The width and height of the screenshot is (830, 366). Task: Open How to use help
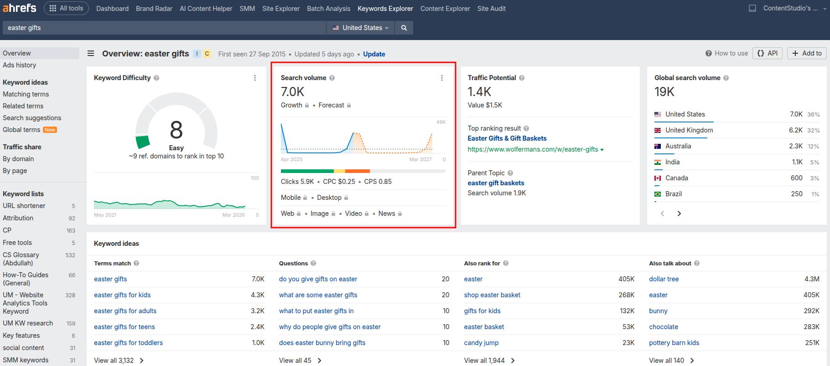[x=727, y=53]
